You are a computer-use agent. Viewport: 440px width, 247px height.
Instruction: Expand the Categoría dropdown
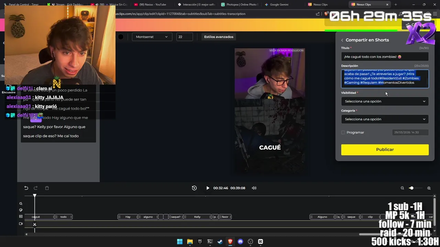[x=385, y=119]
